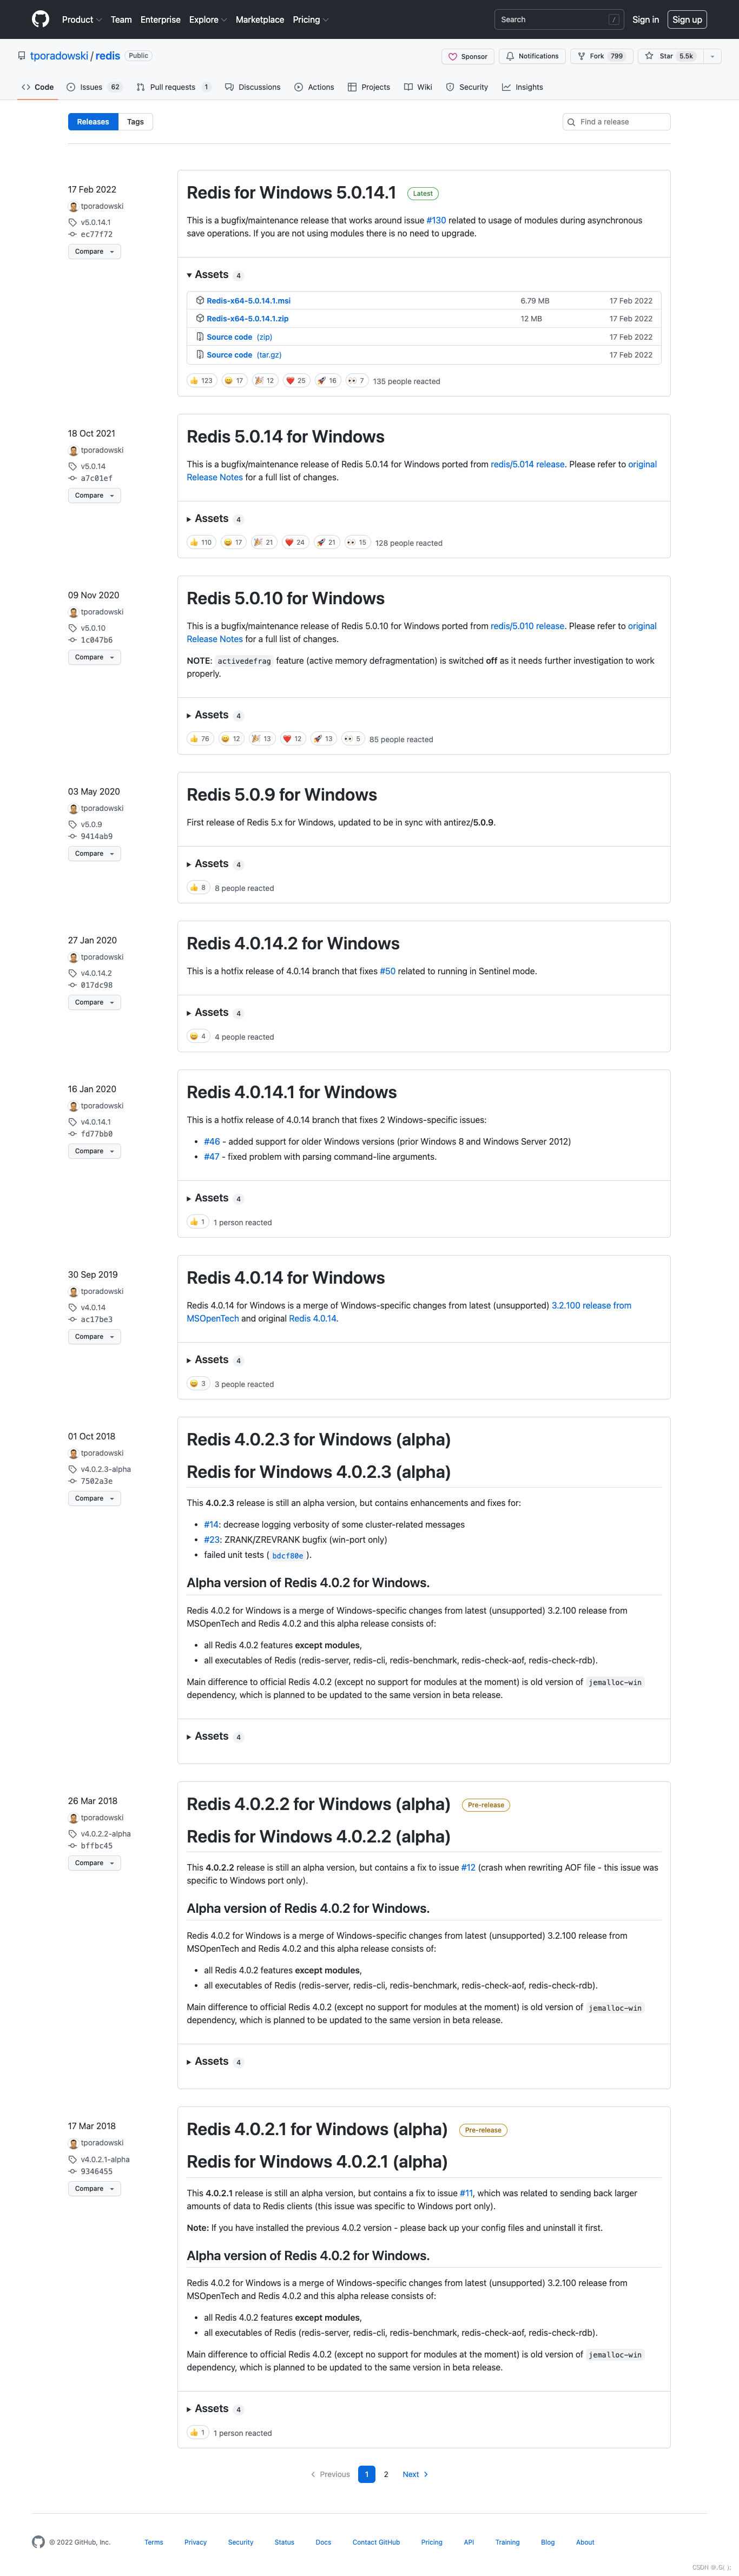Download Redis-x64-5.0.14.1.zip asset

point(247,319)
